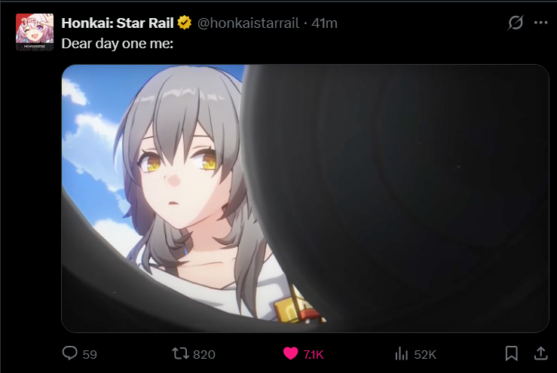Click the 820 reposts count
557x373 pixels.
[204, 354]
